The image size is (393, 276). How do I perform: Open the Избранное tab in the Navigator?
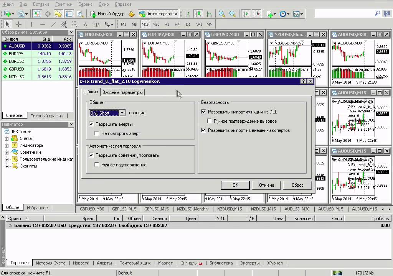37,208
